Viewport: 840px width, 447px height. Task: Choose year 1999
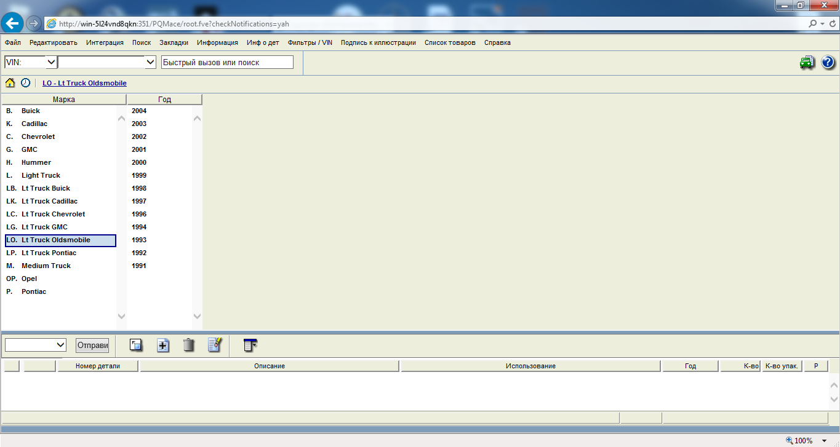pyautogui.click(x=139, y=175)
